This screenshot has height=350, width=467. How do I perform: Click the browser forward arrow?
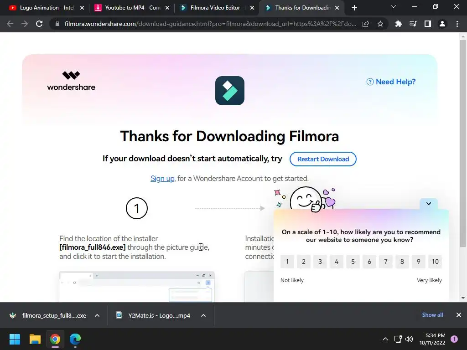point(25,24)
